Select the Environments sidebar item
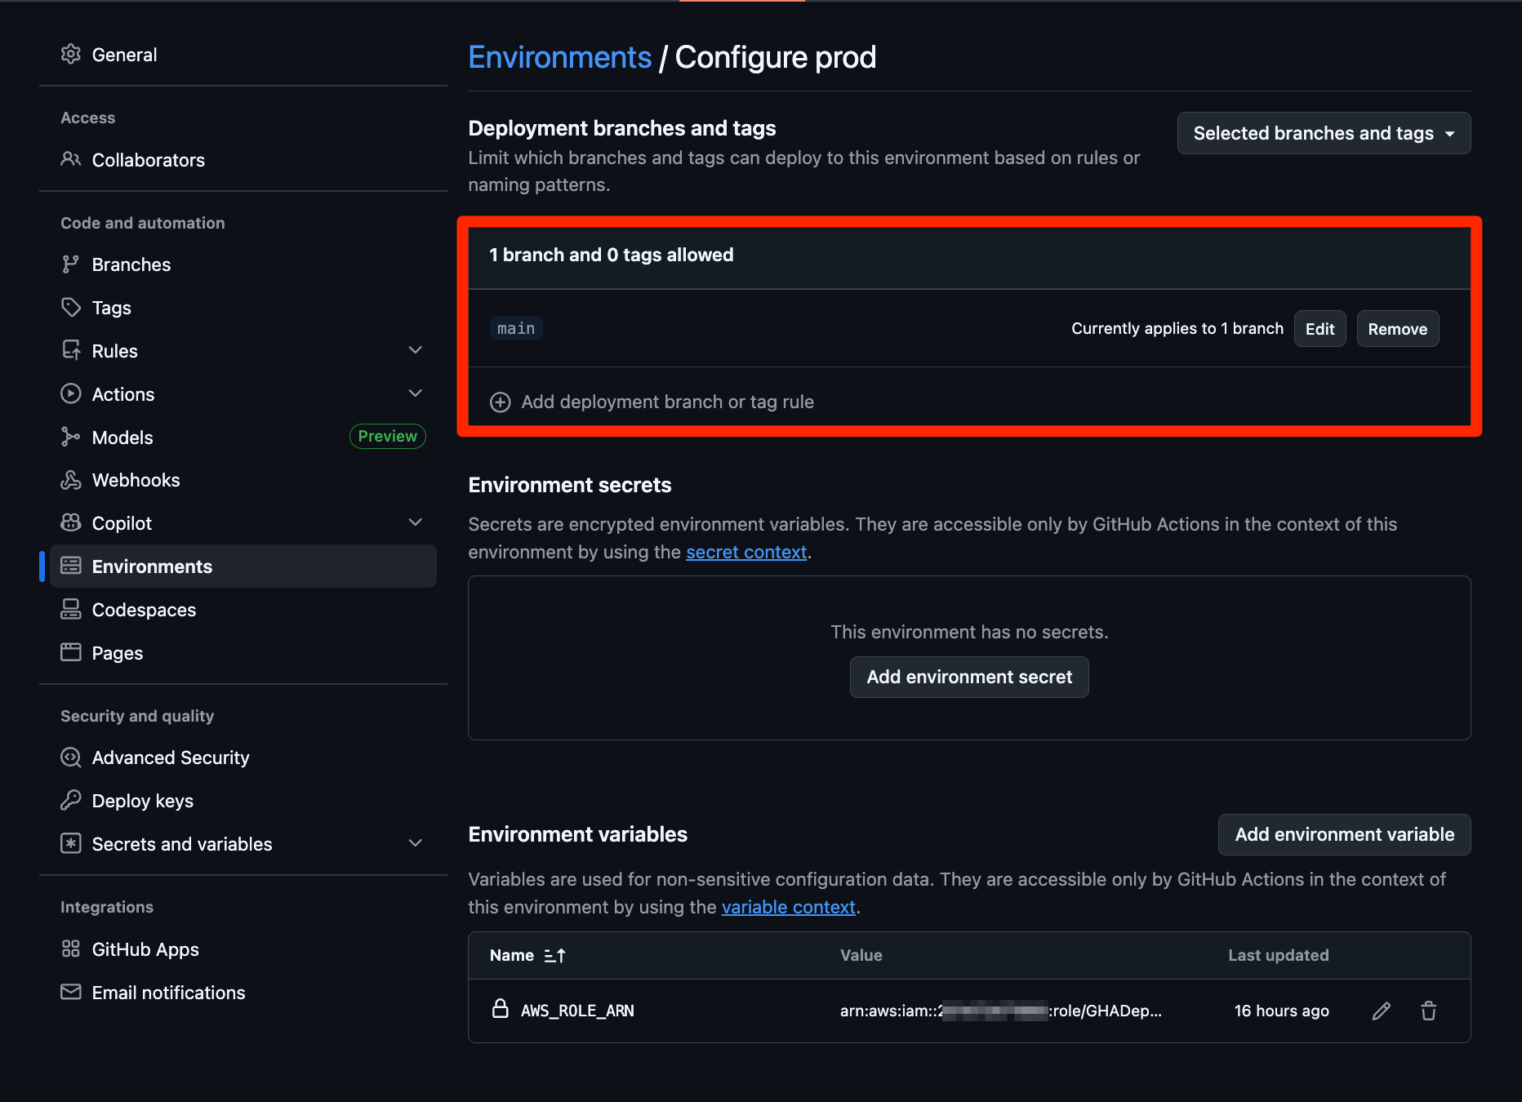The height and width of the screenshot is (1102, 1522). pyautogui.click(x=243, y=567)
